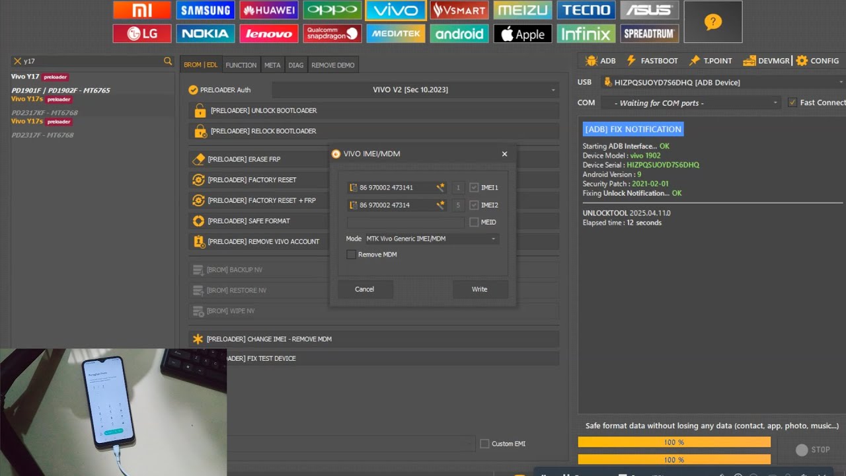Viewport: 846px width, 476px height.
Task: Click the FASTBOOT toolbar item
Action: tap(652, 61)
